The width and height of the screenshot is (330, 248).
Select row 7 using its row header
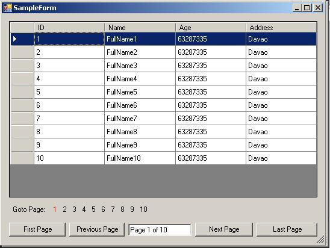(x=22, y=119)
